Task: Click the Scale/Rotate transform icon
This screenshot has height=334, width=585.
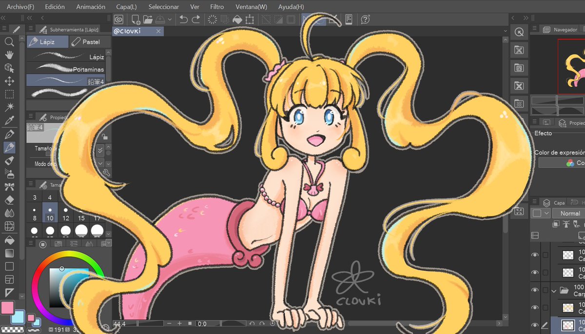Action: (x=250, y=20)
